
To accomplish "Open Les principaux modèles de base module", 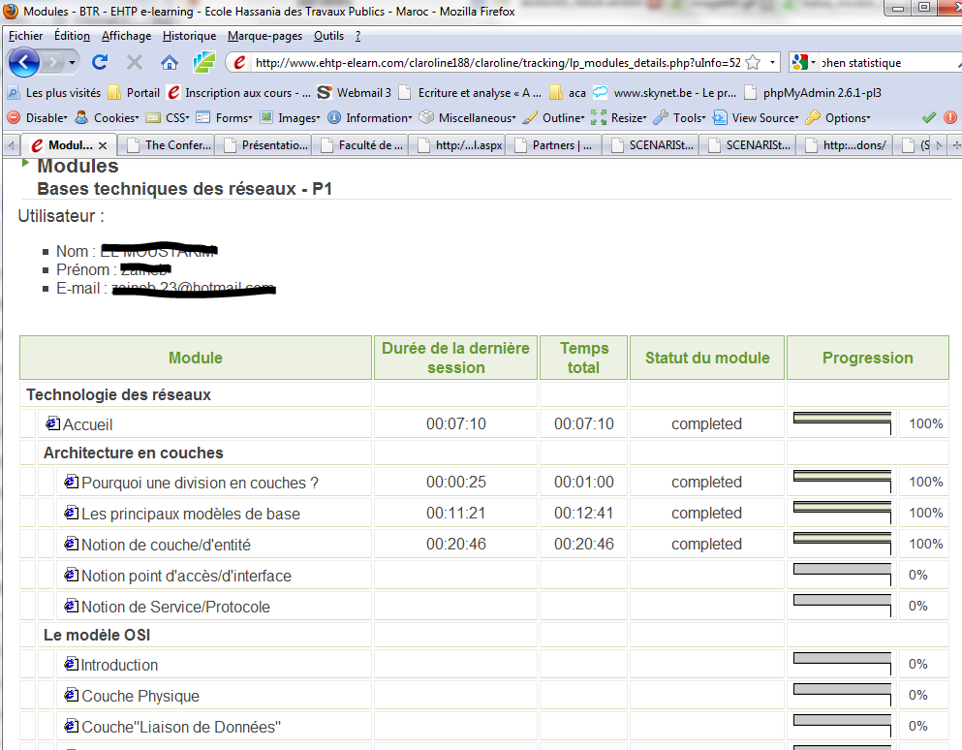I will pyautogui.click(x=190, y=514).
